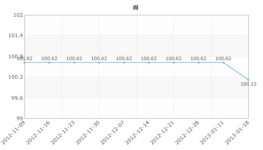
Task: Click the 2012-12-14 x-axis date label
Action: click(138, 133)
